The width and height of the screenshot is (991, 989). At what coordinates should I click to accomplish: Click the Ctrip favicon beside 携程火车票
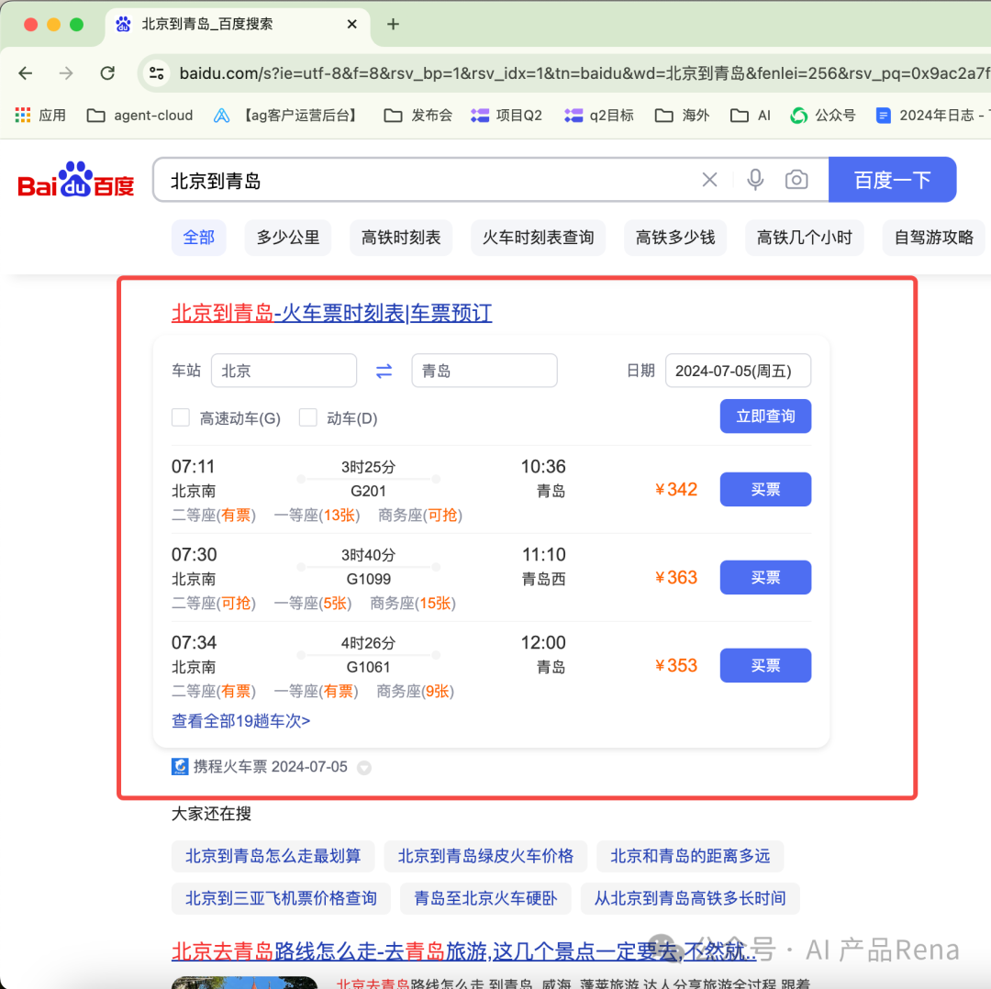(x=180, y=767)
